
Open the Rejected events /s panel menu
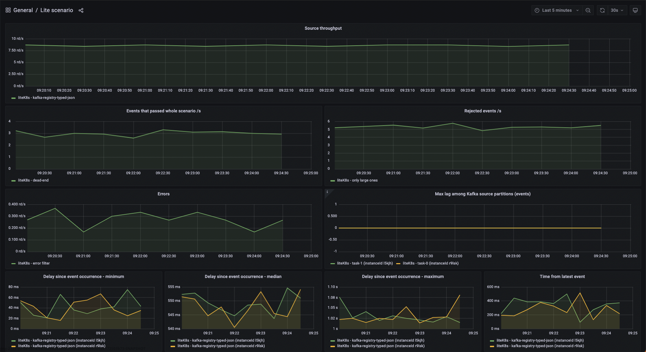(x=482, y=111)
